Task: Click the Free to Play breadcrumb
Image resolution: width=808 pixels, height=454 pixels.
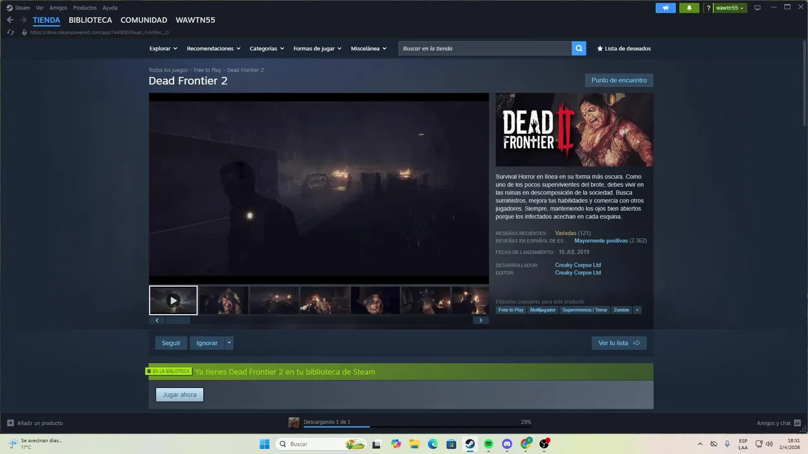Action: [x=207, y=70]
